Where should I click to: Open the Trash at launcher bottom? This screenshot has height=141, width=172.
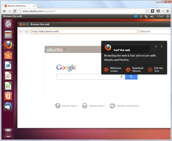pyautogui.click(x=8, y=133)
